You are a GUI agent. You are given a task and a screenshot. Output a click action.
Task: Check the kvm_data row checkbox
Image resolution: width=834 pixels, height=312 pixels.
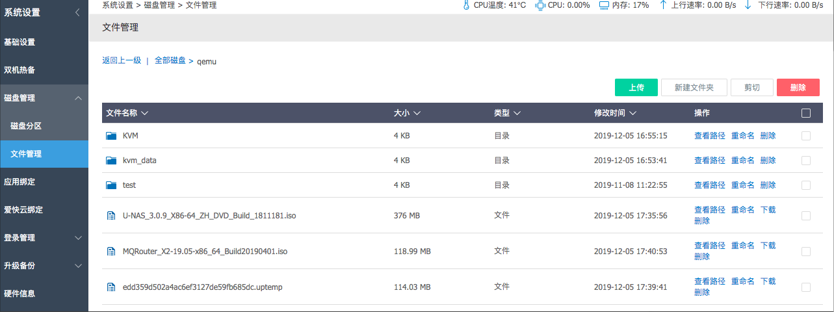[806, 161]
